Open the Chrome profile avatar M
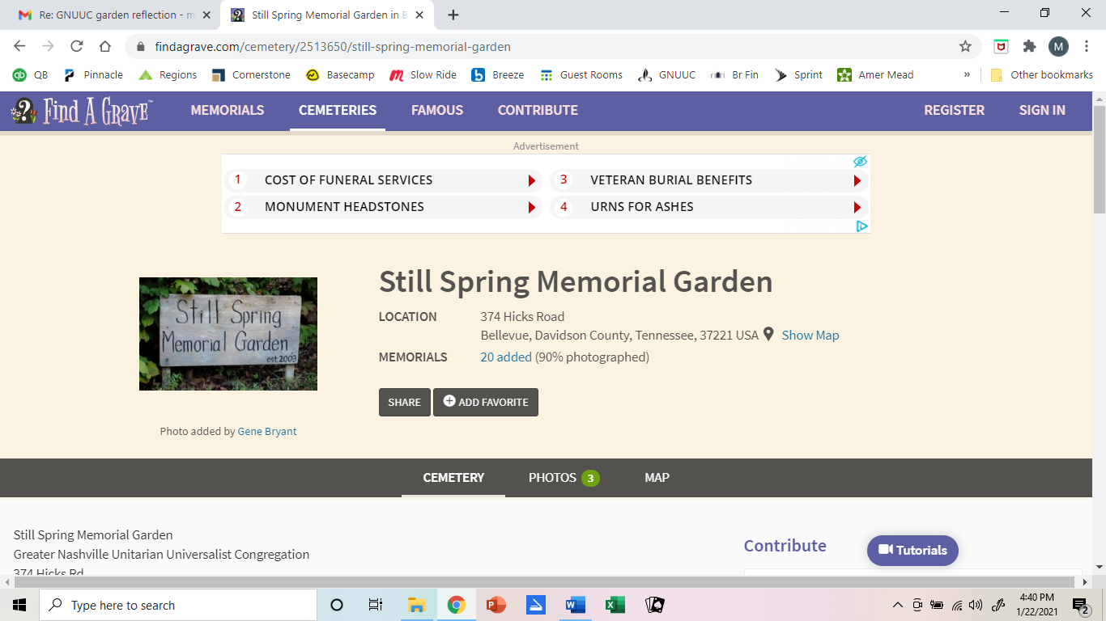The image size is (1106, 621). point(1058,46)
